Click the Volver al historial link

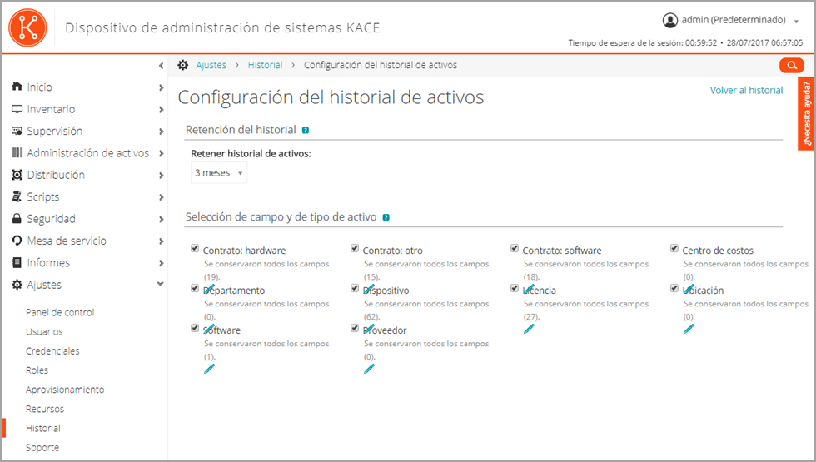tap(746, 91)
